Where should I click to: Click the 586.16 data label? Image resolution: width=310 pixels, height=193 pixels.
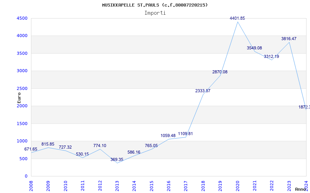coord(134,152)
